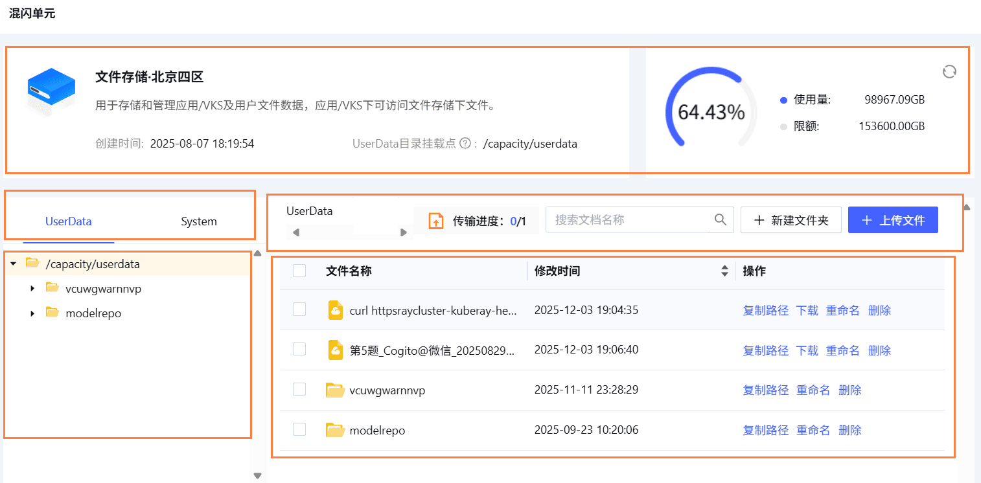Tick the select-all checkbox in the table header

[299, 271]
